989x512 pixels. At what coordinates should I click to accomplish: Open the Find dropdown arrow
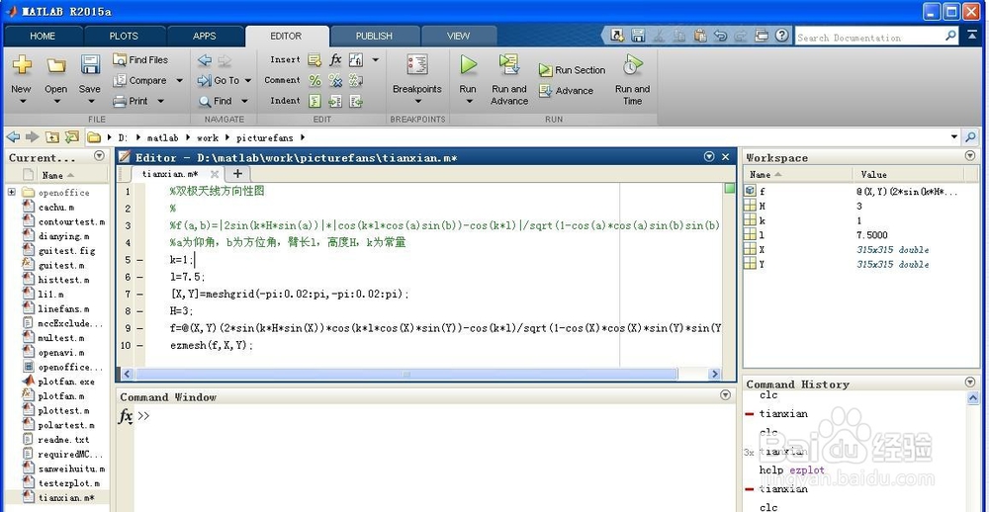coord(244,101)
